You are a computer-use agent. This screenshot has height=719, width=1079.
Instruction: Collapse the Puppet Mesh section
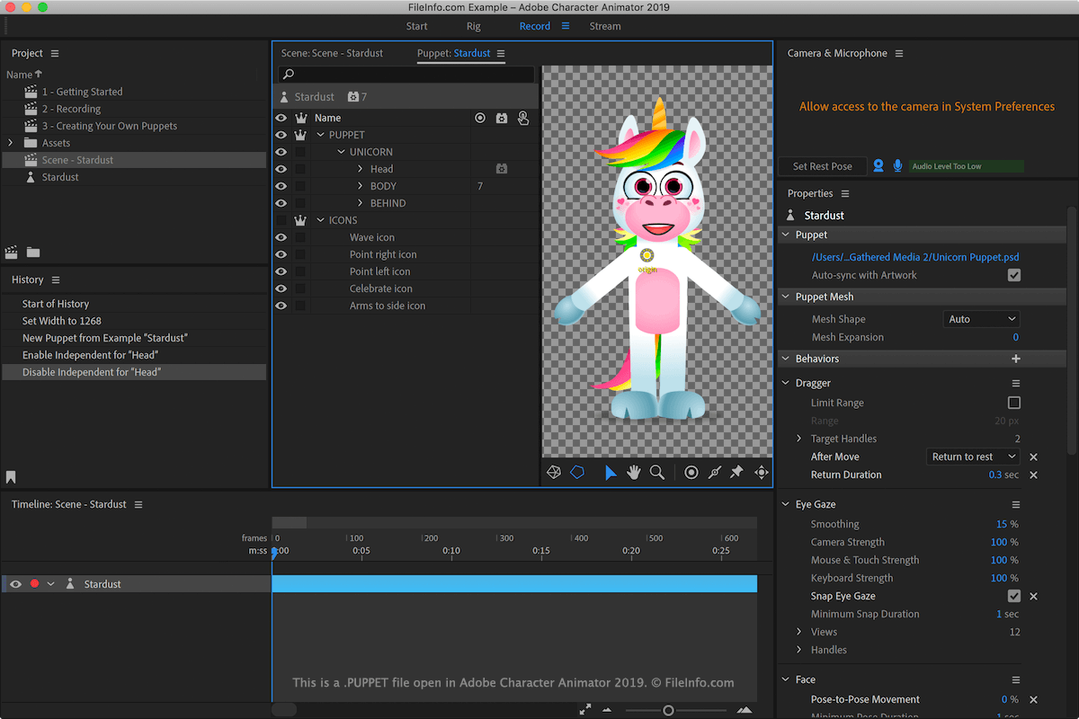point(785,297)
